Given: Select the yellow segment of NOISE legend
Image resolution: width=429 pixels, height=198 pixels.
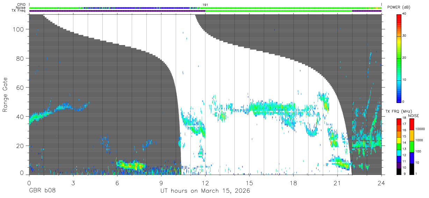Looking at the screenshot, I should 411,135.
